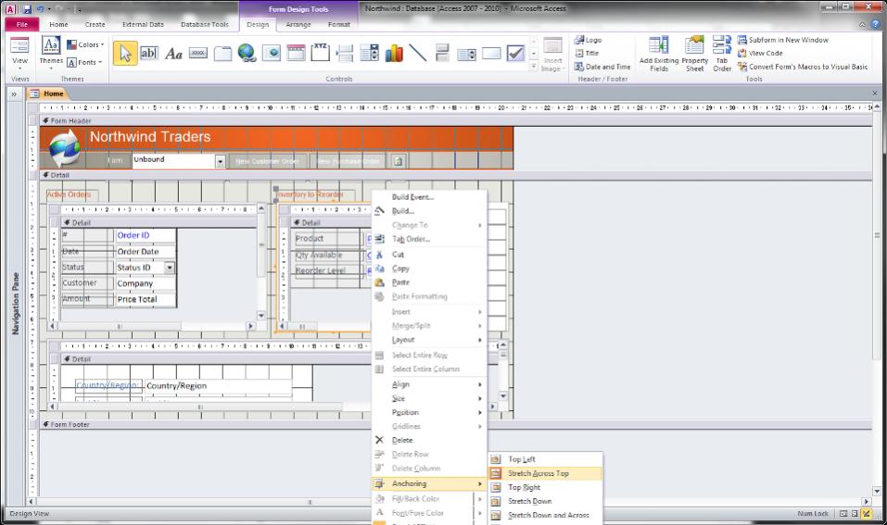Insert a Logo into the header
This screenshot has height=525, width=887.
(589, 40)
